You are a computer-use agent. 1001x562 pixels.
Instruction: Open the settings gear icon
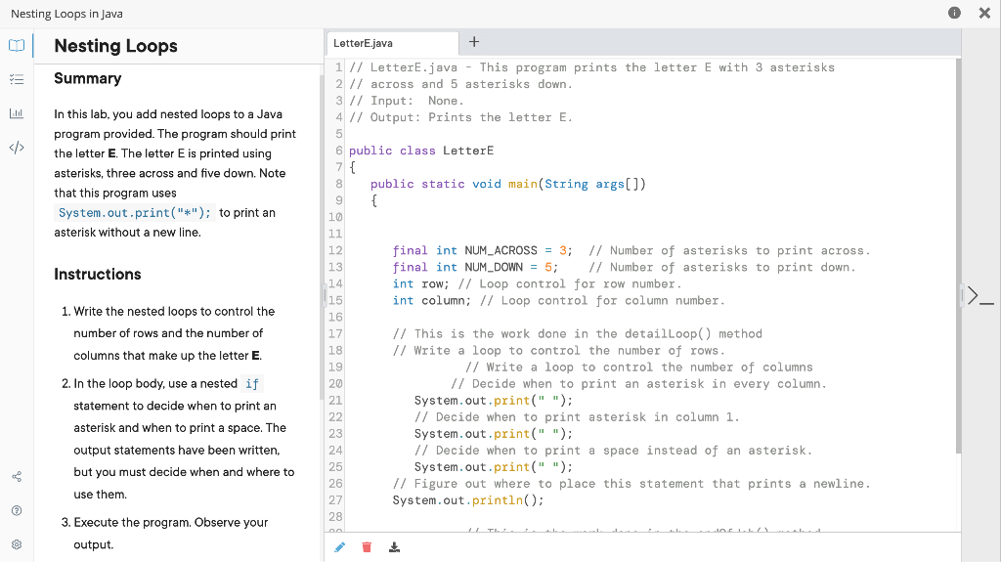17,544
